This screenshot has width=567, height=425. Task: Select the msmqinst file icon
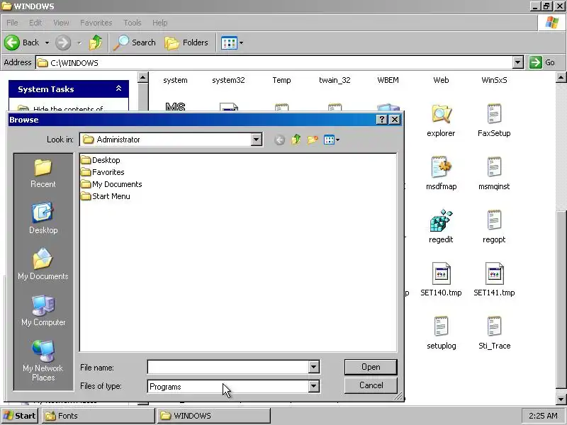point(494,167)
